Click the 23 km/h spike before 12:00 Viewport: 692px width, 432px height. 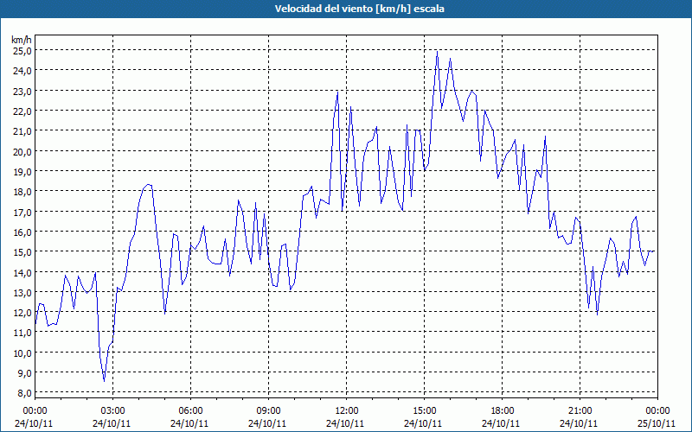[337, 92]
